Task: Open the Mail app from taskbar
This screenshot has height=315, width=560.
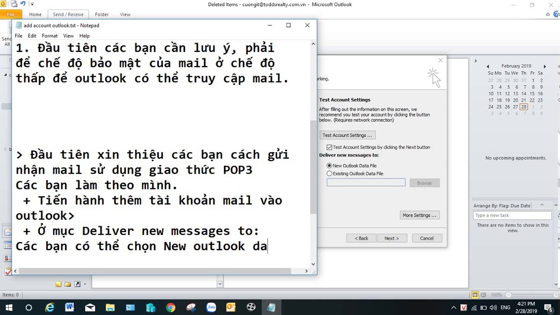Action: pyautogui.click(x=90, y=307)
